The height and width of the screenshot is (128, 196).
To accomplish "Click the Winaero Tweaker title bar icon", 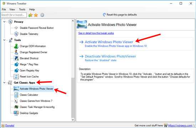I will point(4,4).
